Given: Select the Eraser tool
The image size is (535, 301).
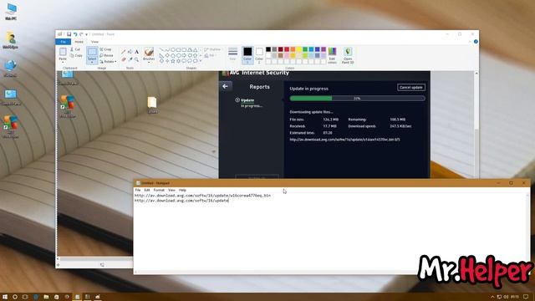Looking at the screenshot, I should point(124,59).
